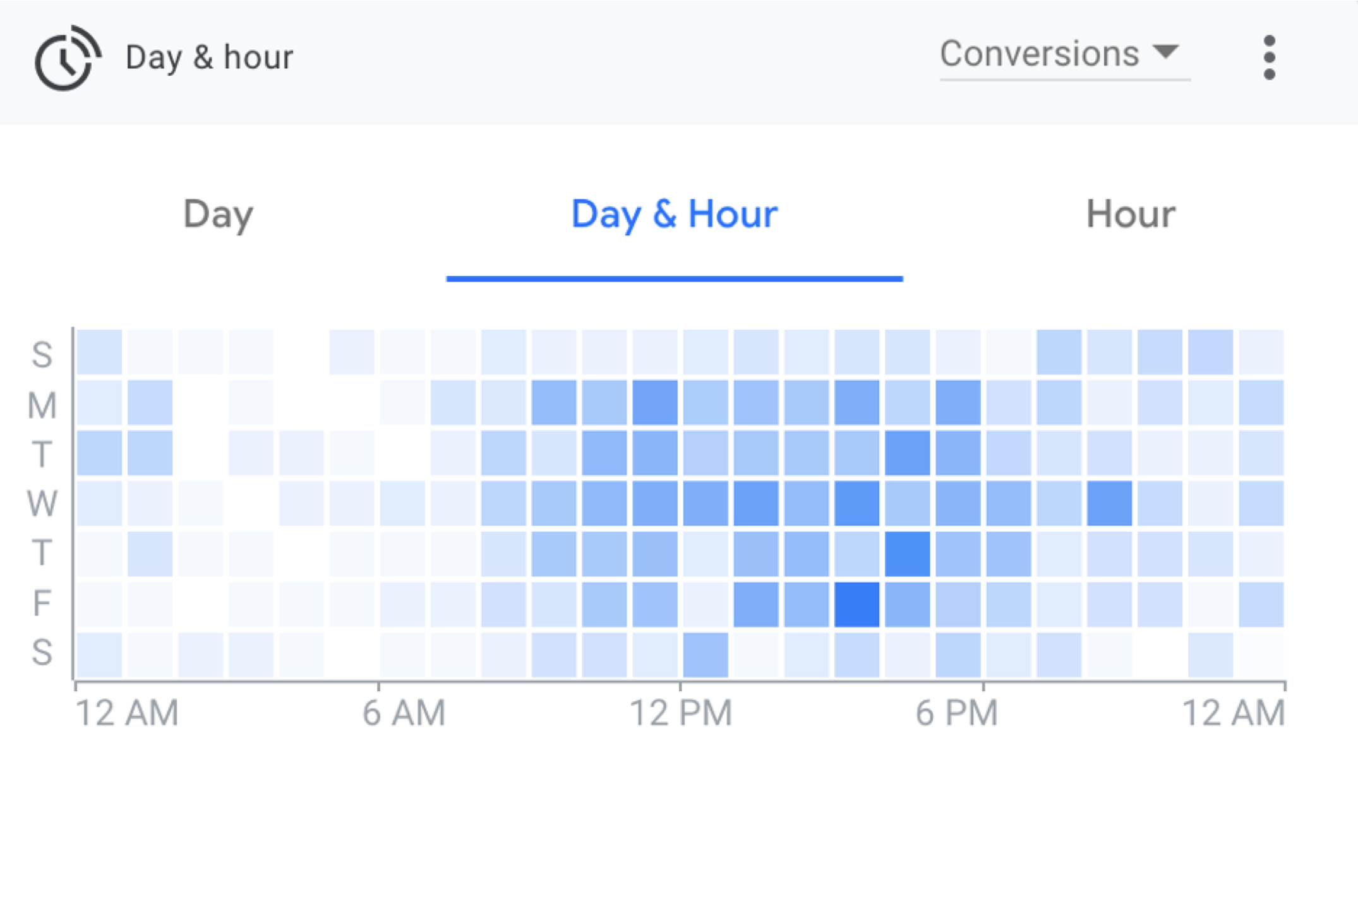Click the dark Thursday 4 PM heatmap cell
The image size is (1358, 909).
(x=908, y=554)
